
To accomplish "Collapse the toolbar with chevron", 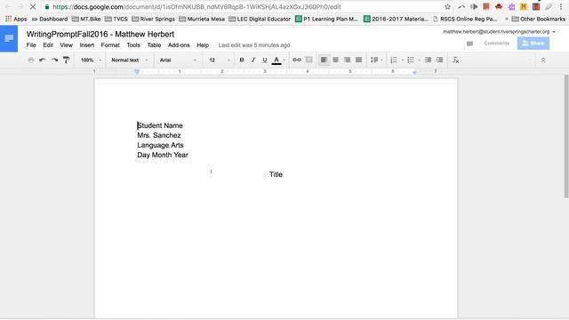I will click(x=543, y=60).
